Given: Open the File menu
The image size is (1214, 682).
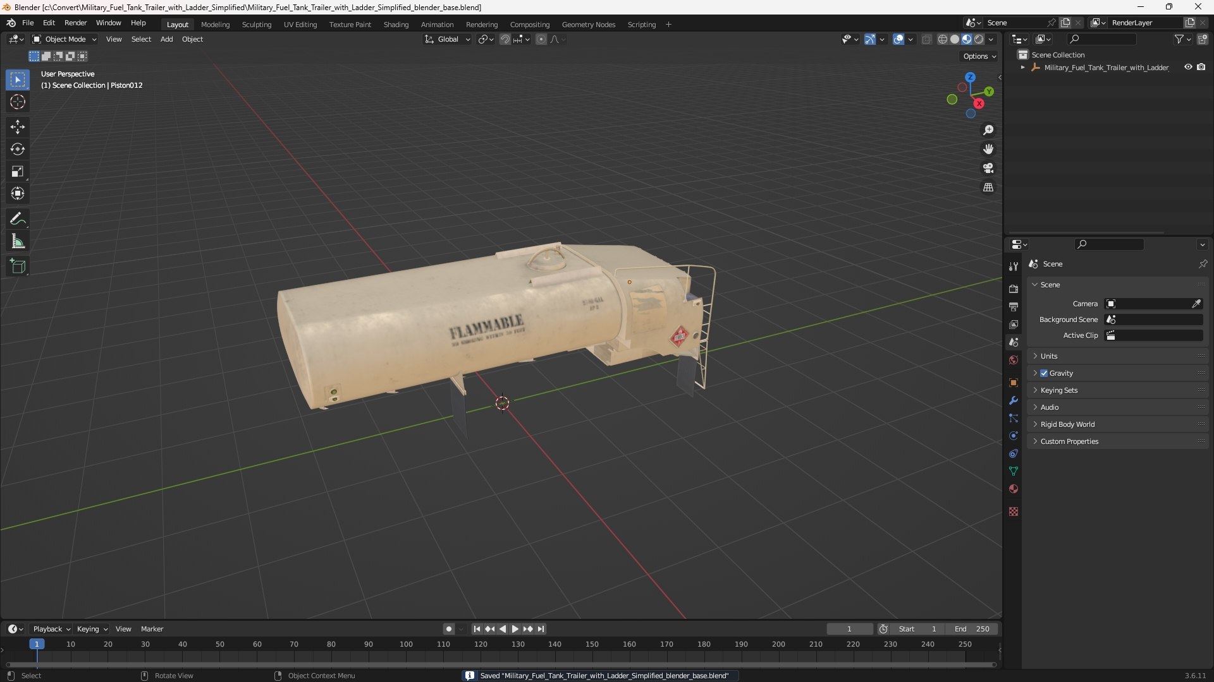Looking at the screenshot, I should coord(28,23).
